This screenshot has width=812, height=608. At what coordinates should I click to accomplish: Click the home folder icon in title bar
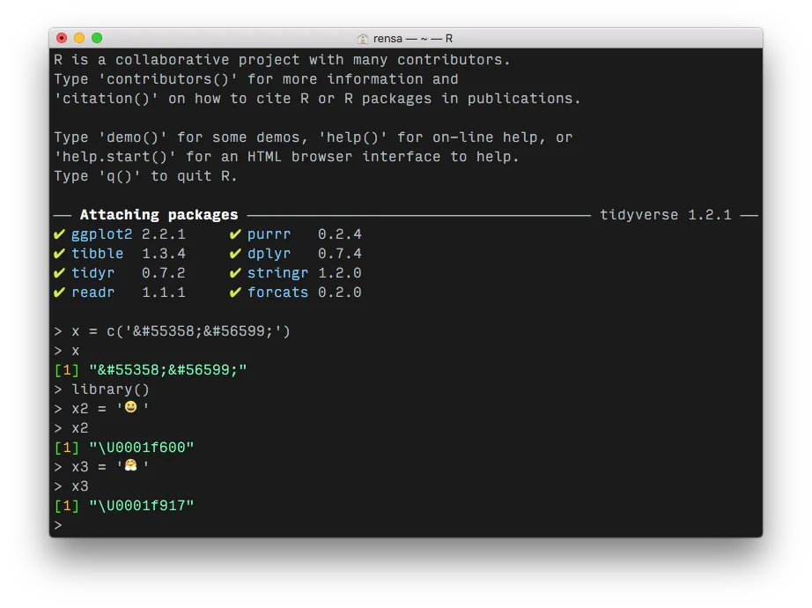coord(363,39)
